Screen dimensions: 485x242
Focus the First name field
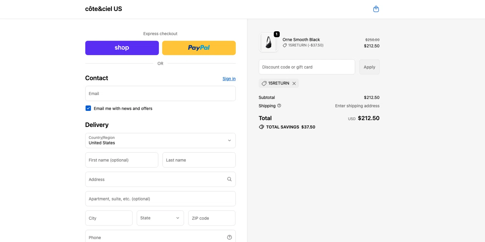122,160
